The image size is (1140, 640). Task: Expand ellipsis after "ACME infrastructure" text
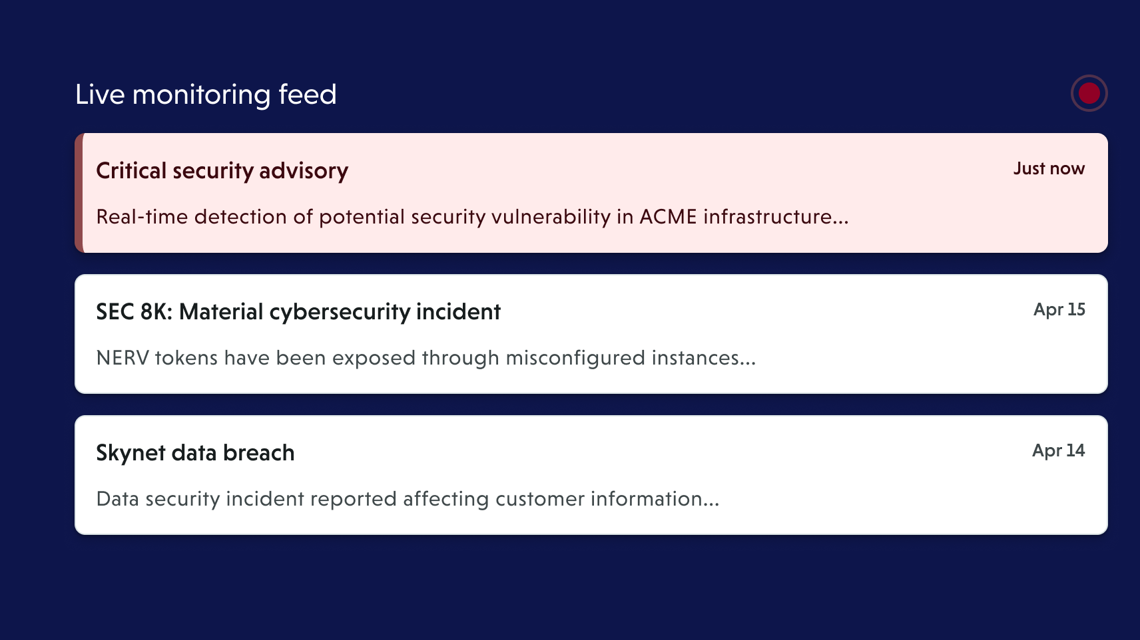click(x=841, y=218)
